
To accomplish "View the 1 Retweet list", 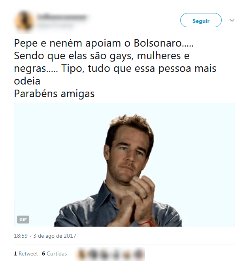I will (26, 253).
